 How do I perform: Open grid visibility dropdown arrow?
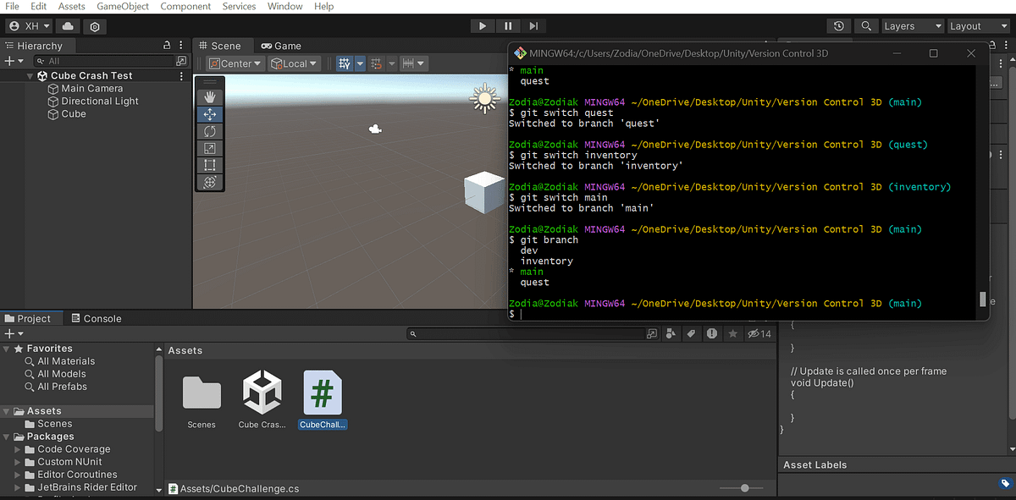[x=360, y=63]
